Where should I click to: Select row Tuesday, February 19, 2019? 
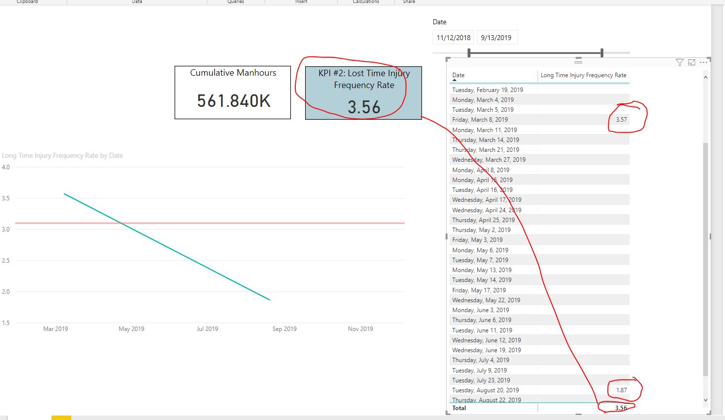540,90
